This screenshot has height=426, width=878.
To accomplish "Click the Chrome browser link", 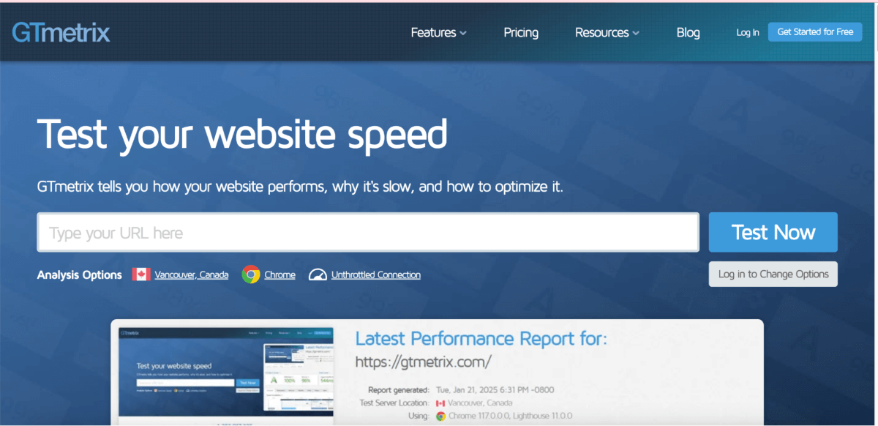I will pyautogui.click(x=279, y=275).
